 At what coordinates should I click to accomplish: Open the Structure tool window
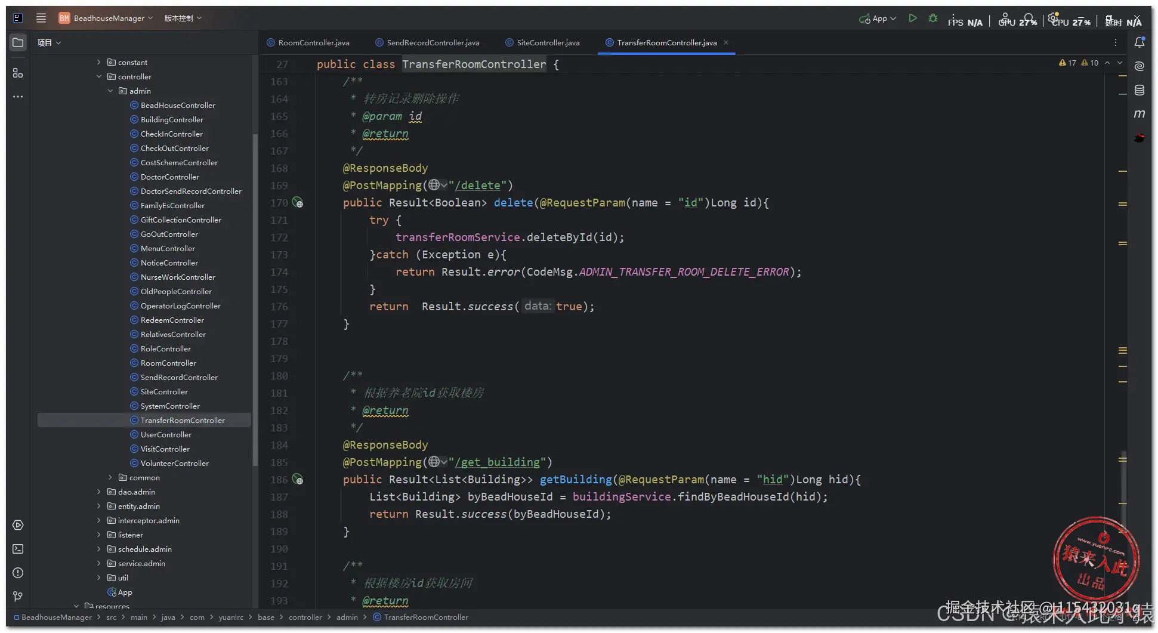click(x=18, y=73)
